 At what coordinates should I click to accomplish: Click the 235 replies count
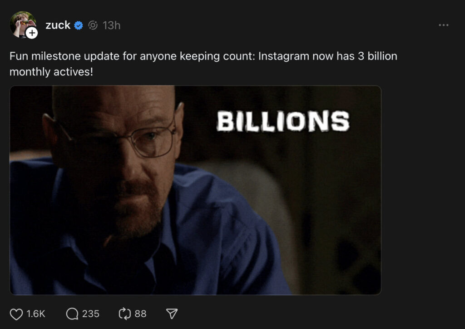[x=91, y=314]
